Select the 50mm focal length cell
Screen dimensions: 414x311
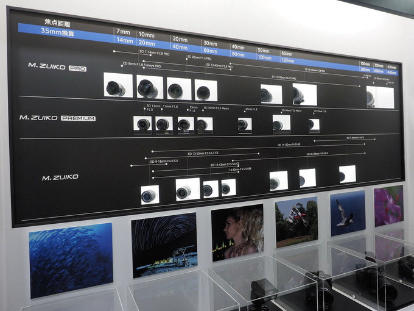[x=264, y=50]
